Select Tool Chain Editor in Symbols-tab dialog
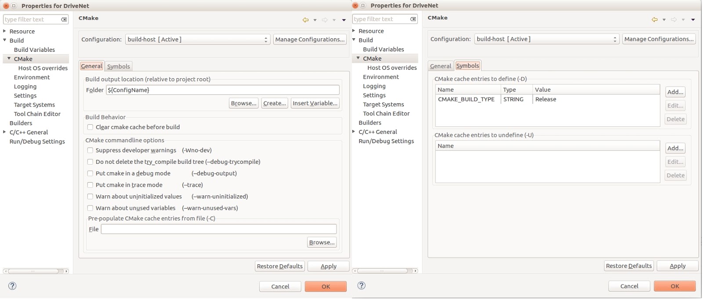Image resolution: width=703 pixels, height=299 pixels. coord(386,114)
